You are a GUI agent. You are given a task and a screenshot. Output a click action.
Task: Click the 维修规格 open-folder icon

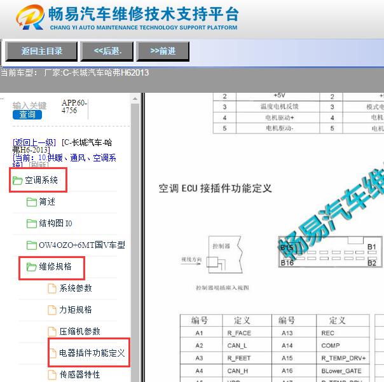click(32, 267)
